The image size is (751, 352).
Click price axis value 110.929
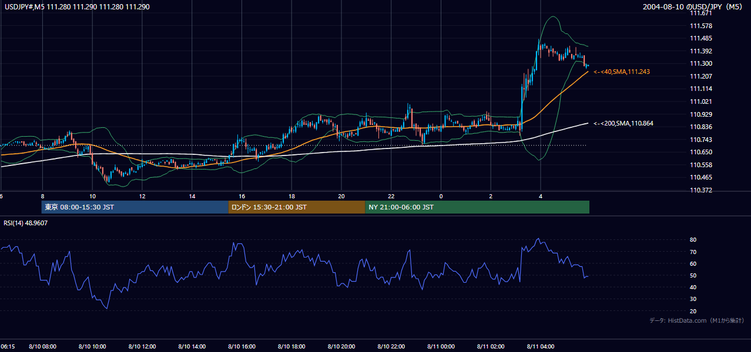coord(700,114)
